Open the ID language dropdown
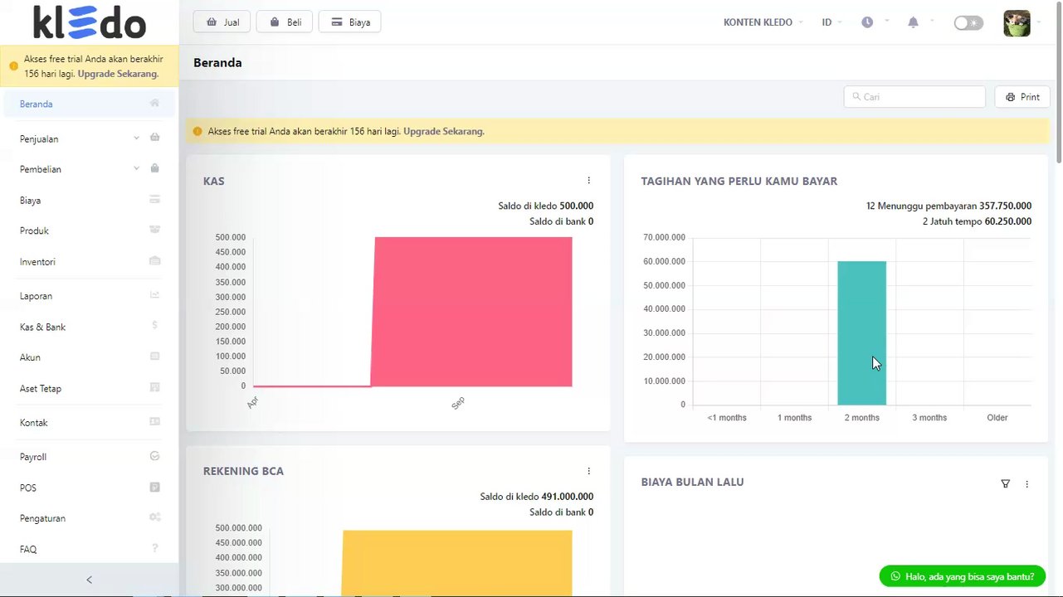The height and width of the screenshot is (597, 1063). point(831,22)
